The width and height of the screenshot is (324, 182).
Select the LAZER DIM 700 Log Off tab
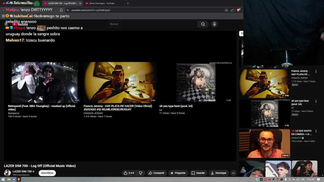coord(62,3)
